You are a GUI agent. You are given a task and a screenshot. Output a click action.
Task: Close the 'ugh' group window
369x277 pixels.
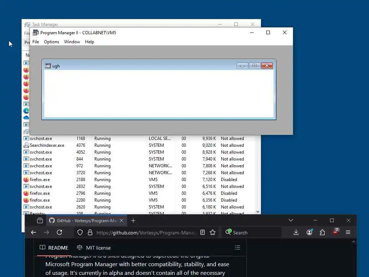[267, 66]
